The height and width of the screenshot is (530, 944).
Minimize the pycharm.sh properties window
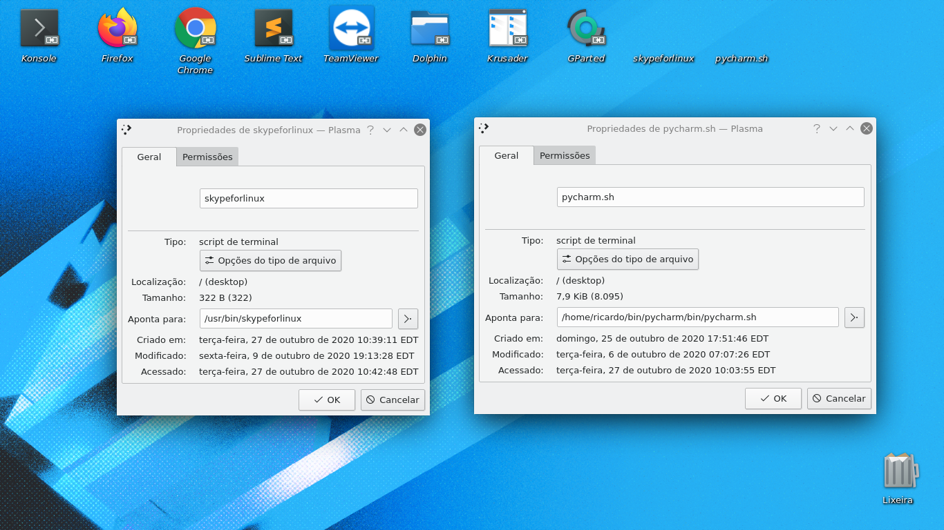833,128
